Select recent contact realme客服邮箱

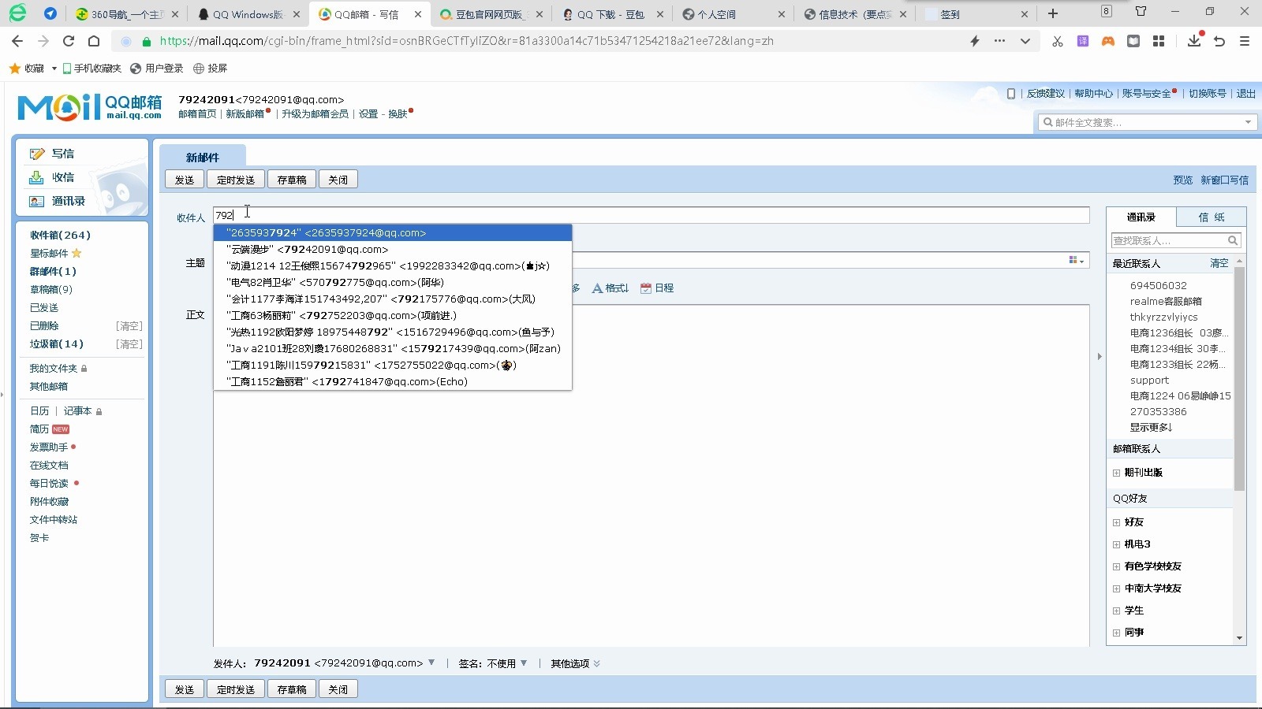click(1166, 301)
